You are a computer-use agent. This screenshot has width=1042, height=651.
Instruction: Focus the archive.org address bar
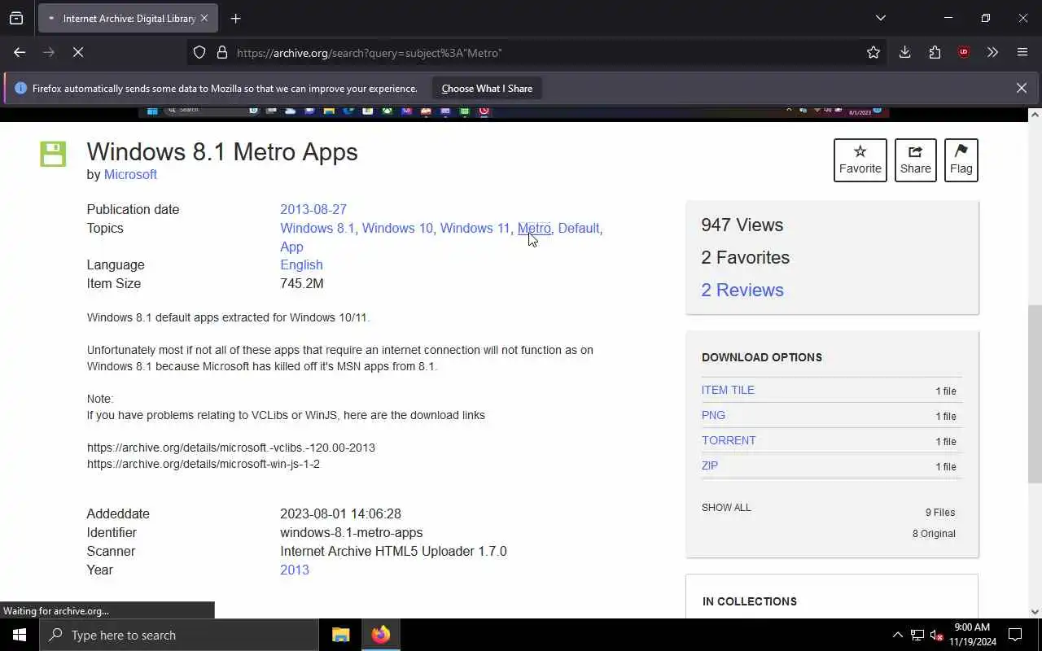coord(537,53)
